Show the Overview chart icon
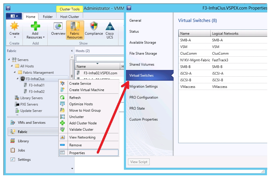Viewport: 271px width, 179px height. tap(58, 26)
